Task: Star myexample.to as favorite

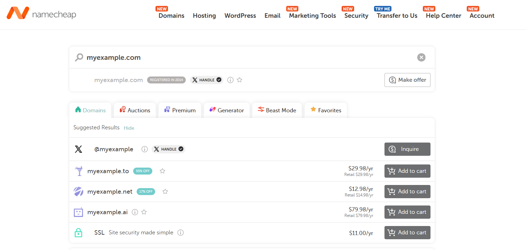Action: (162, 171)
